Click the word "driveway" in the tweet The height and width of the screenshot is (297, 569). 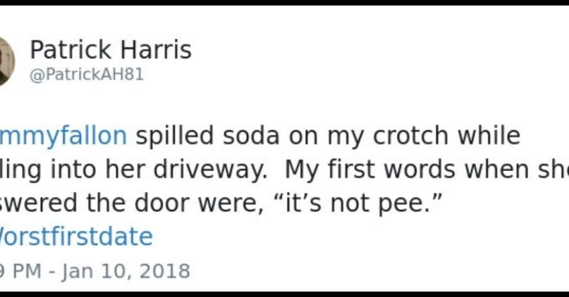click(x=211, y=170)
